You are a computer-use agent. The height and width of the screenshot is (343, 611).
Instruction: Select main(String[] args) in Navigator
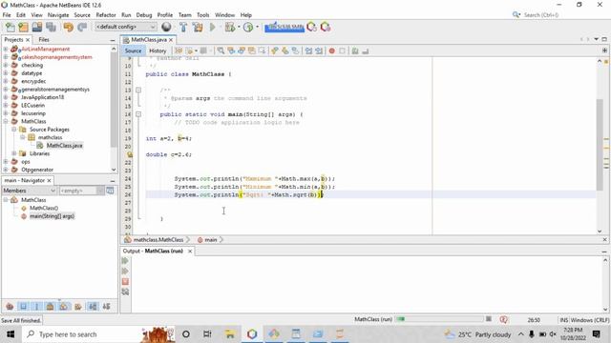[x=52, y=216]
